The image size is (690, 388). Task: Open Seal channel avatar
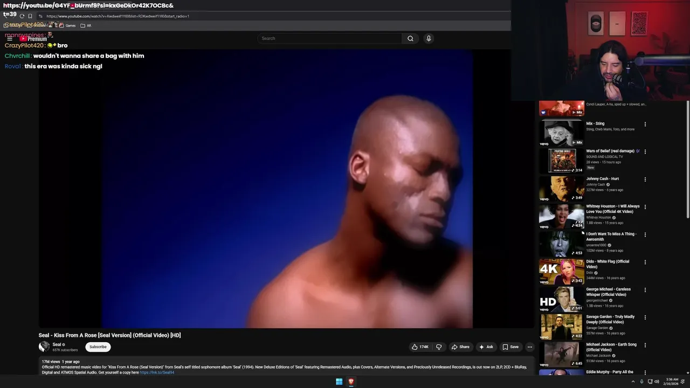[x=44, y=347]
